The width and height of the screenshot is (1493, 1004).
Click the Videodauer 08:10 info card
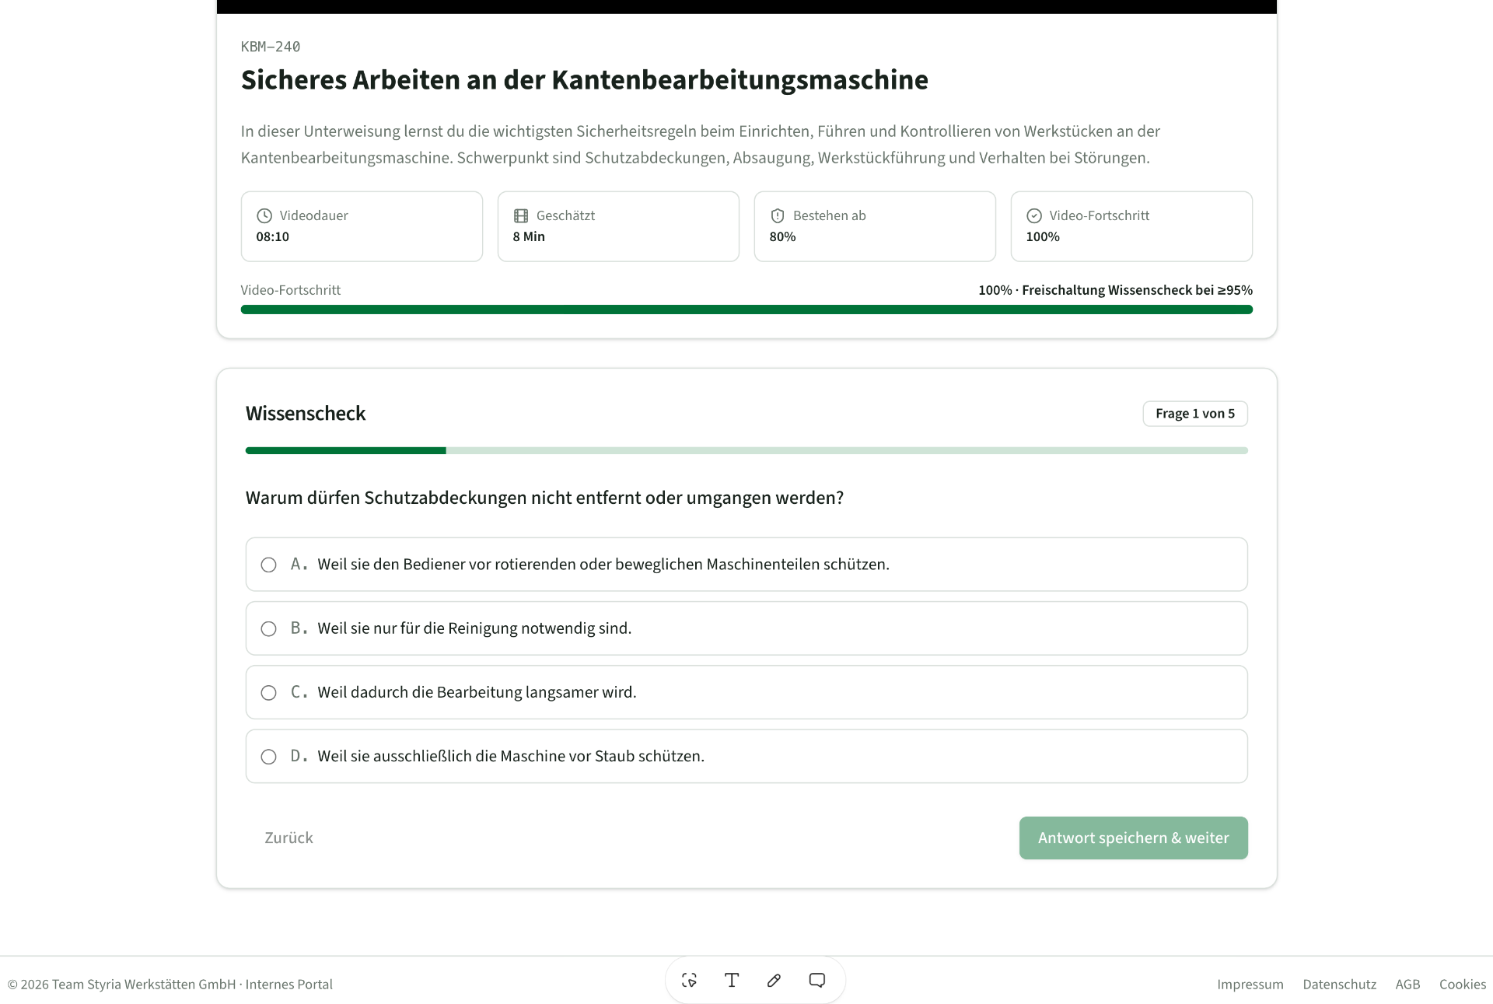tap(362, 226)
